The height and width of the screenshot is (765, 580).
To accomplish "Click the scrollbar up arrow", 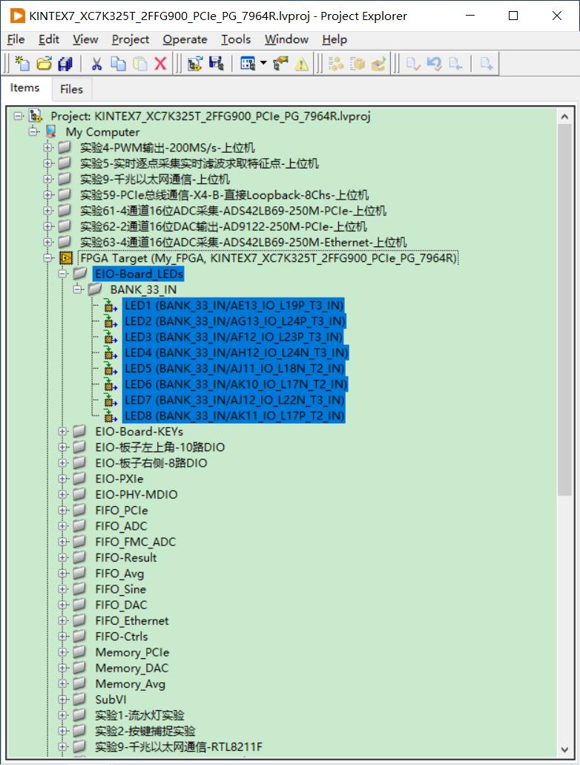I will [564, 116].
